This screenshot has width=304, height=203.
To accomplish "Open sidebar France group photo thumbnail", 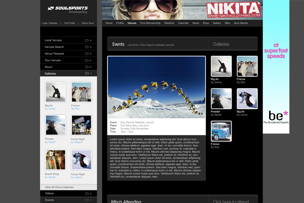I will click(x=82, y=92).
